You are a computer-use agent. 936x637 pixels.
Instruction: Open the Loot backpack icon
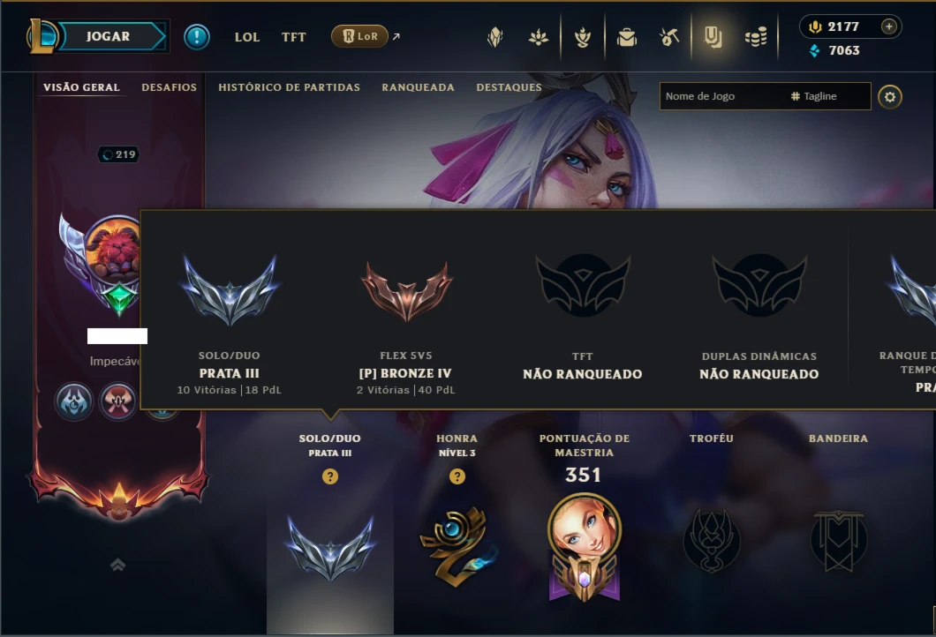coord(626,37)
